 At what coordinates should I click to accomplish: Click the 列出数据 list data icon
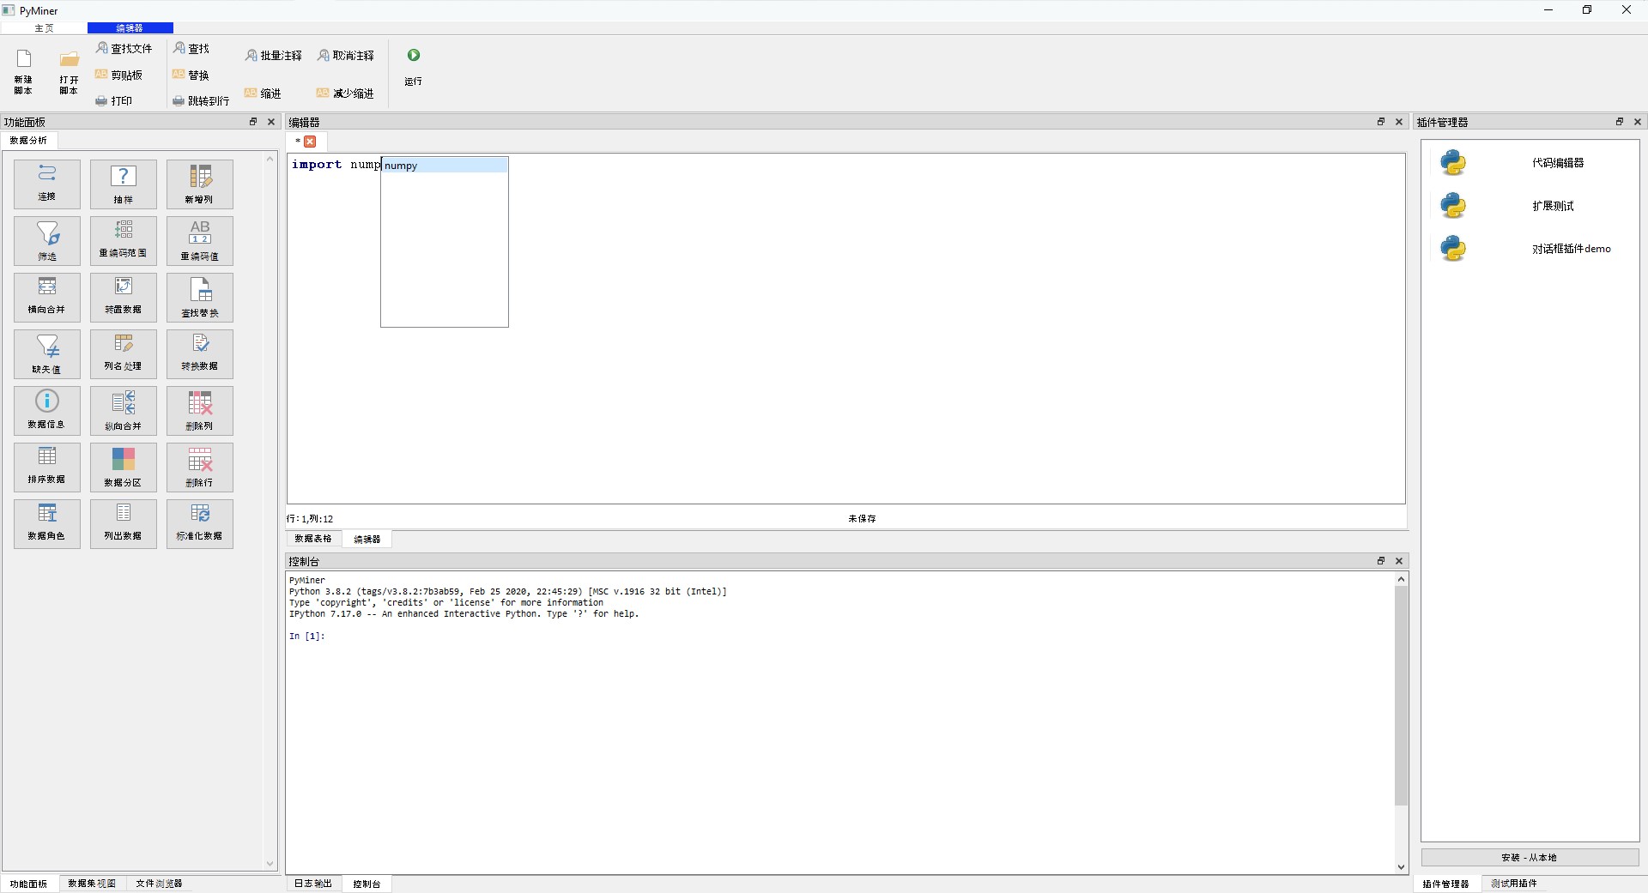(124, 523)
